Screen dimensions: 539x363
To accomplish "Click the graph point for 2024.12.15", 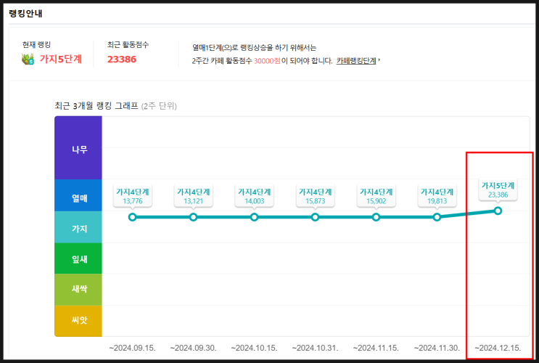I will [498, 211].
